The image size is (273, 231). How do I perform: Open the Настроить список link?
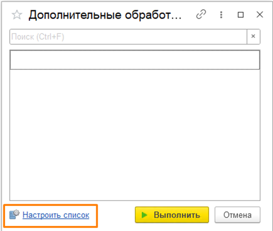coord(56,215)
